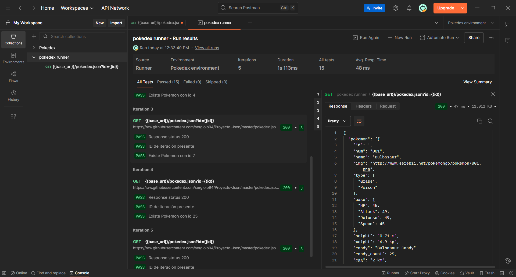This screenshot has width=516, height=277.
Task: Open the History sidebar panel
Action: (13, 96)
